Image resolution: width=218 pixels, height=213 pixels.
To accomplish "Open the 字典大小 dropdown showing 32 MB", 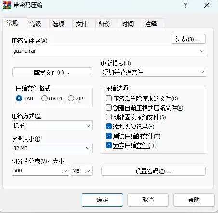I will point(52,148).
